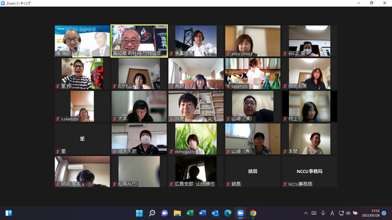The width and height of the screenshot is (392, 220).
Task: Click name label 池方久史
Action: click(127, 152)
